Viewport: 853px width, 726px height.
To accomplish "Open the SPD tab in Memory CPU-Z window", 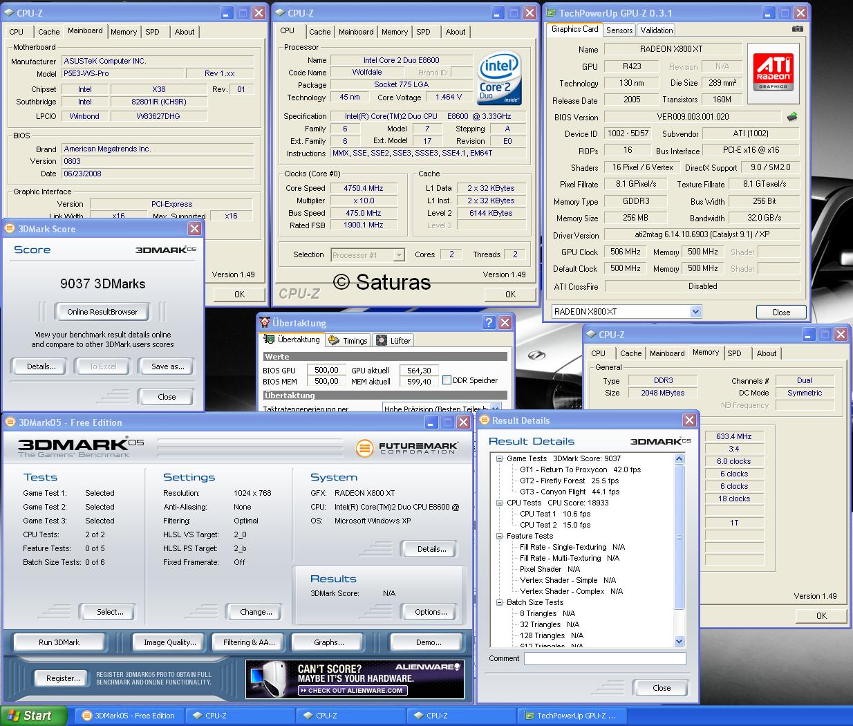I will [734, 353].
